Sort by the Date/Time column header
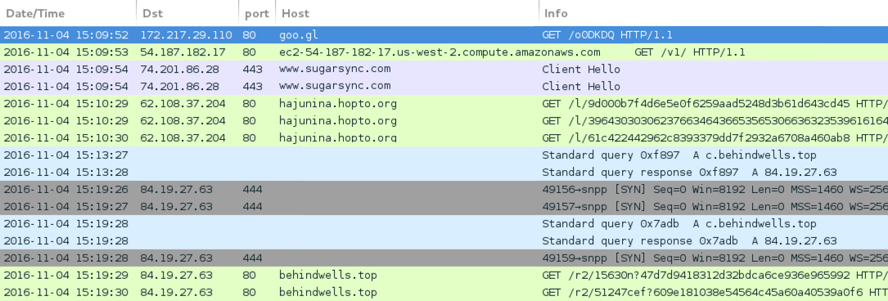This screenshot has height=301, width=888. 68,13
